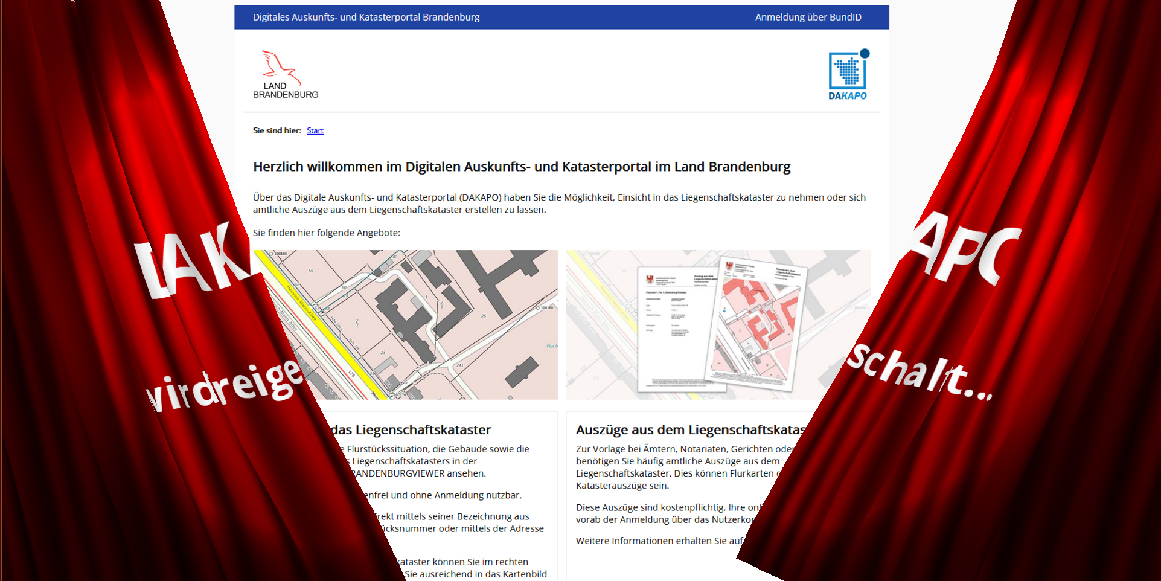Open Anmeldung über BundID
This screenshot has height=581, width=1161.
808,17
